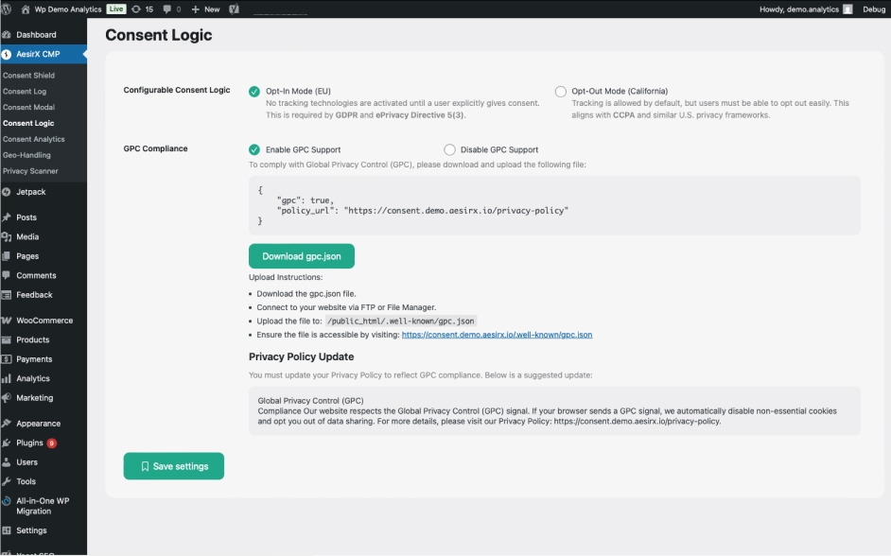Click the Jetpack icon in the sidebar

(x=7, y=192)
